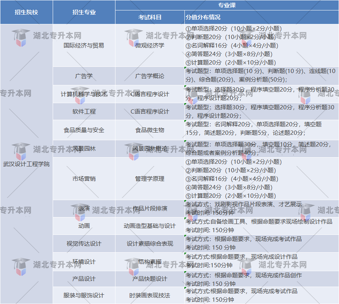
Task: Click the 招生院校 column header
Action: click(x=26, y=12)
